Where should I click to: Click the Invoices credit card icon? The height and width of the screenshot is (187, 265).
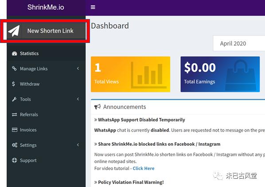15,130
